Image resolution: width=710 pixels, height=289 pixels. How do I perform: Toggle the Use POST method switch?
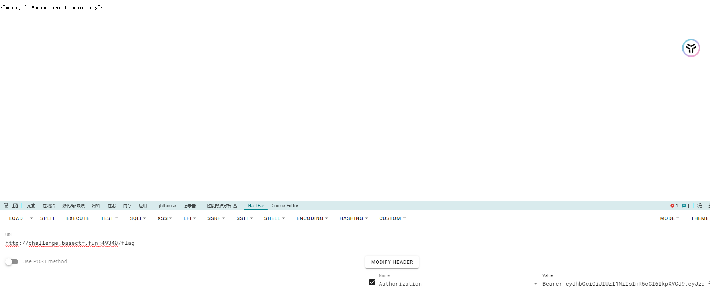pos(12,261)
